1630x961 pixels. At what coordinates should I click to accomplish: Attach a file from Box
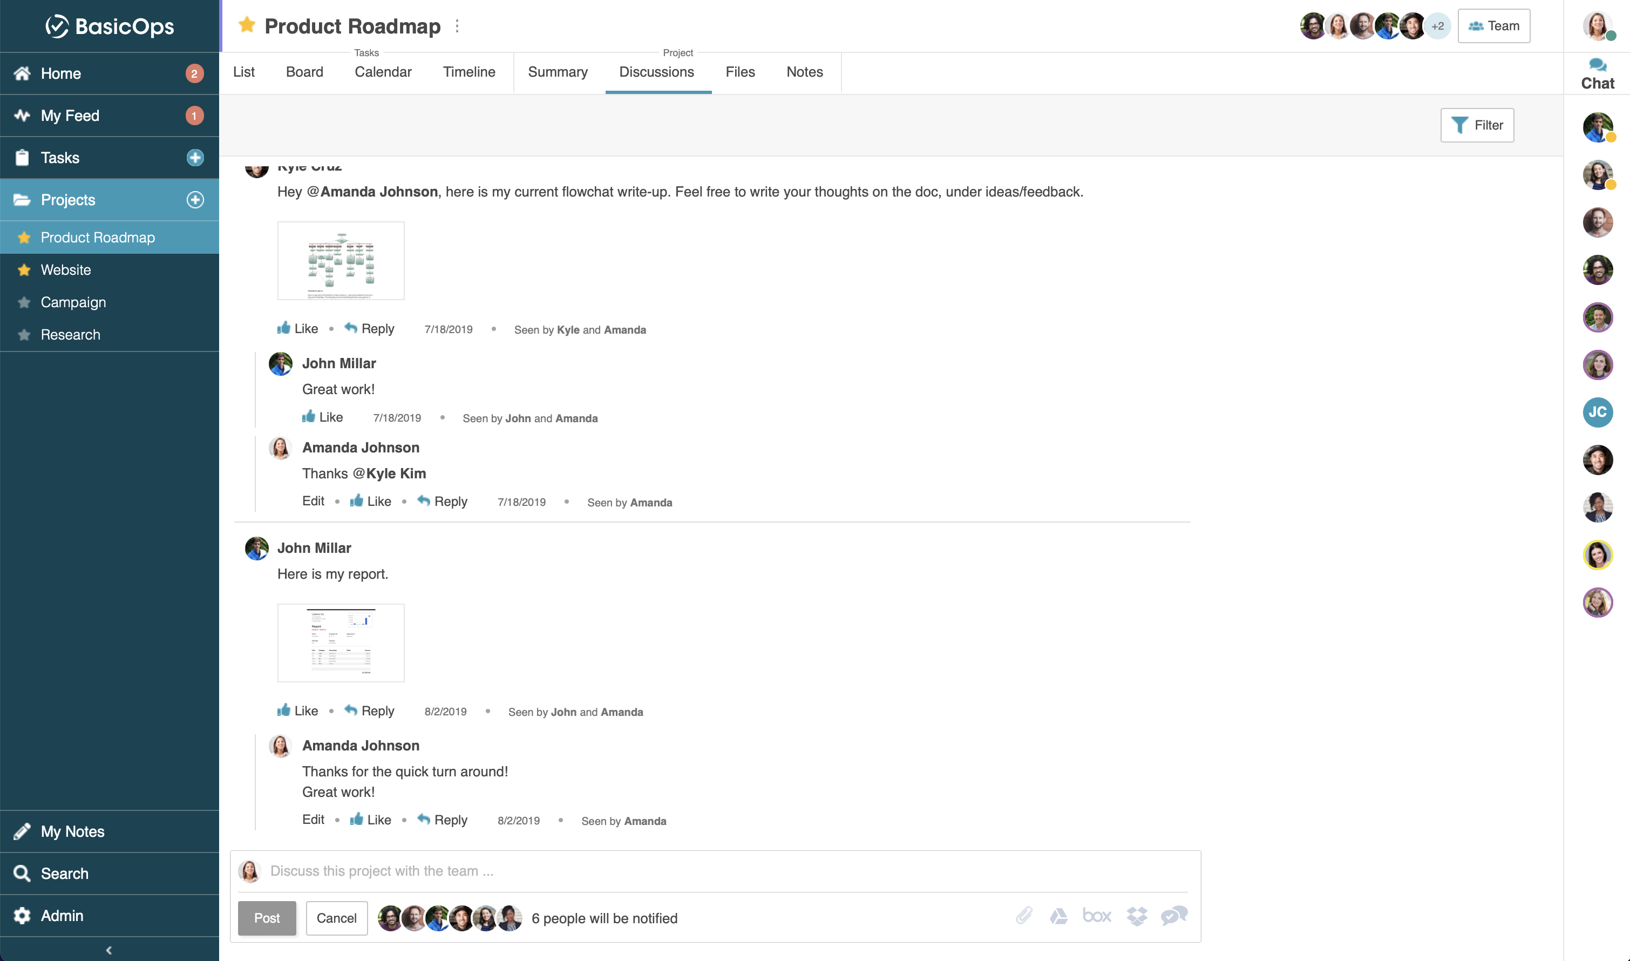click(x=1097, y=916)
